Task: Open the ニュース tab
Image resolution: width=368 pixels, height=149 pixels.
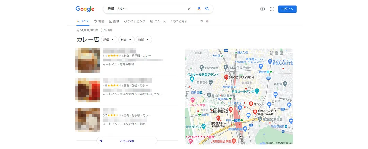Action: tap(158, 21)
